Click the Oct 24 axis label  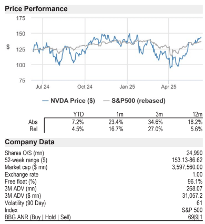85,87
